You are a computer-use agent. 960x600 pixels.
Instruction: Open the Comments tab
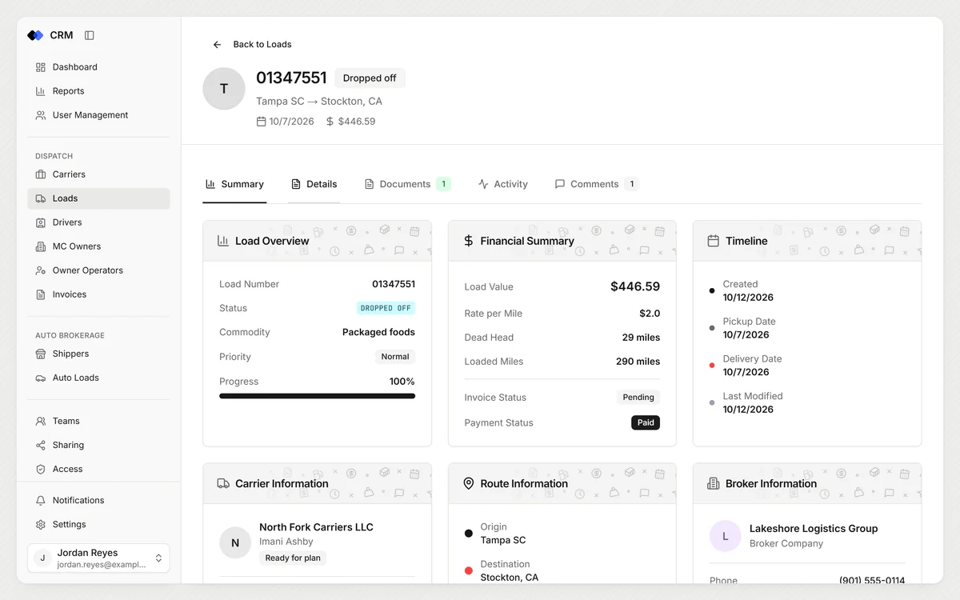pyautogui.click(x=596, y=184)
